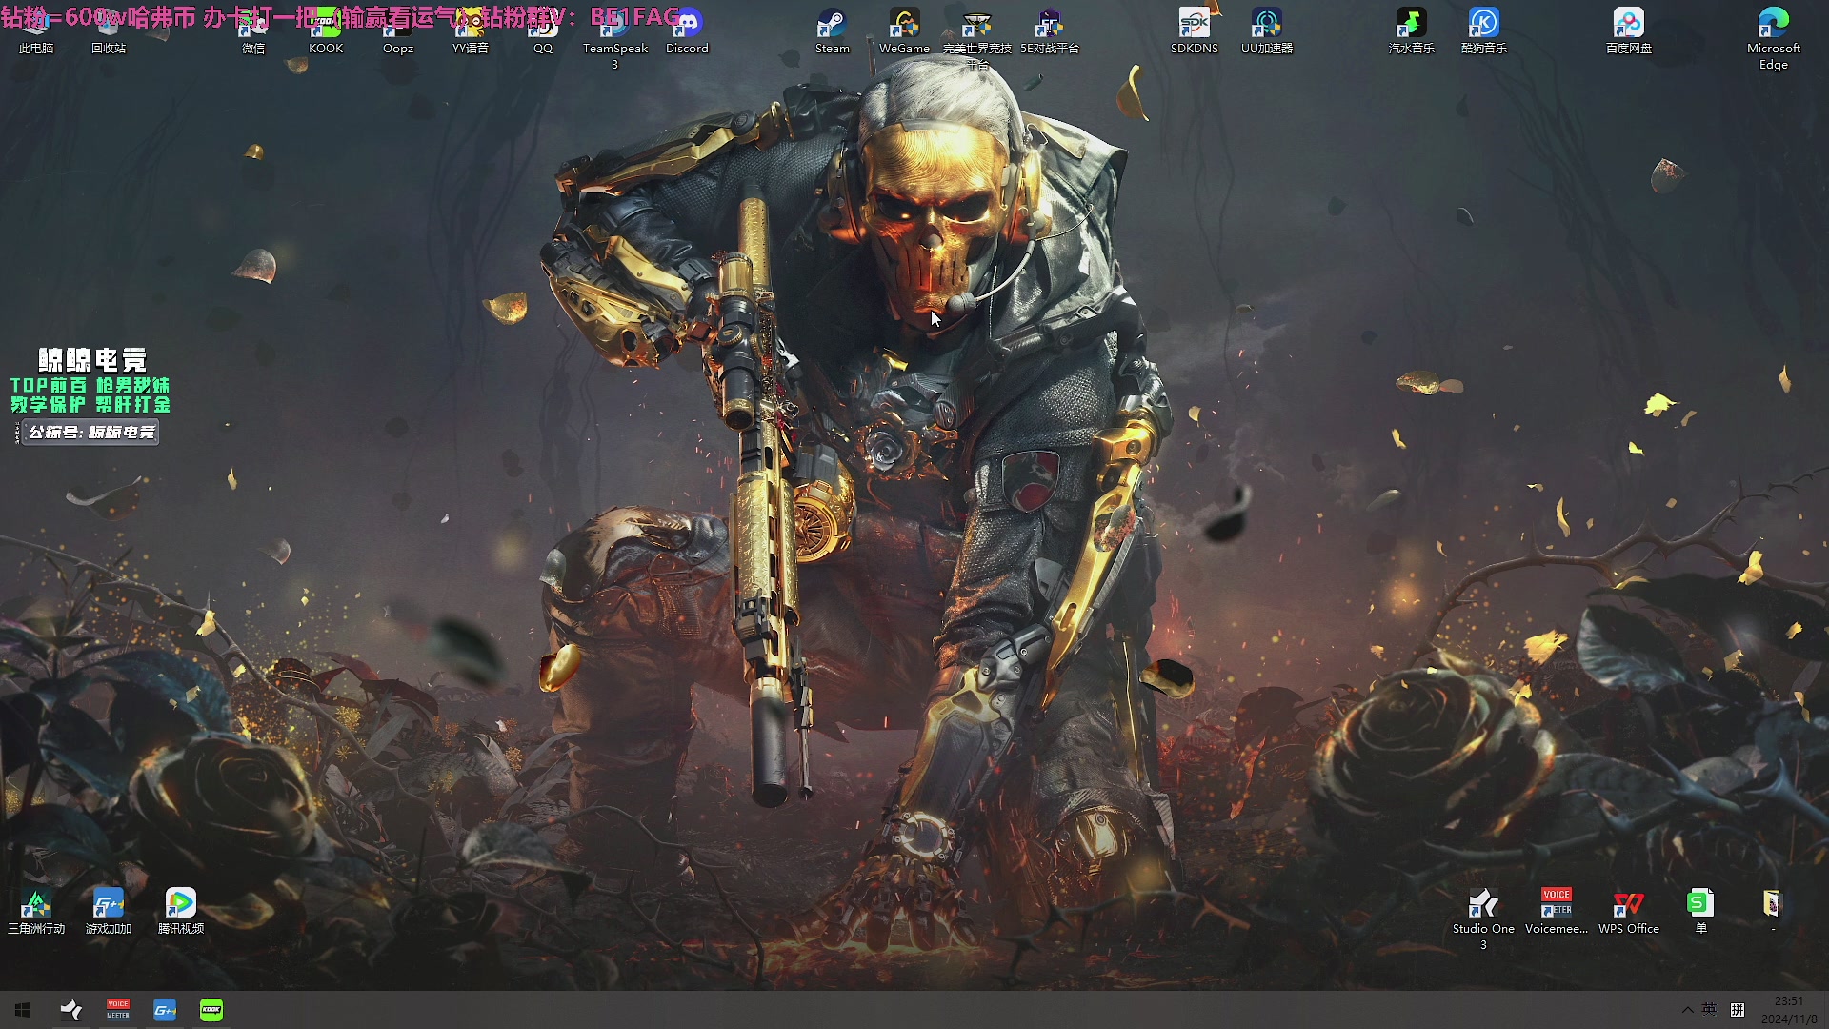
Task: Select the Steam desktop shortcut
Action: point(833,30)
